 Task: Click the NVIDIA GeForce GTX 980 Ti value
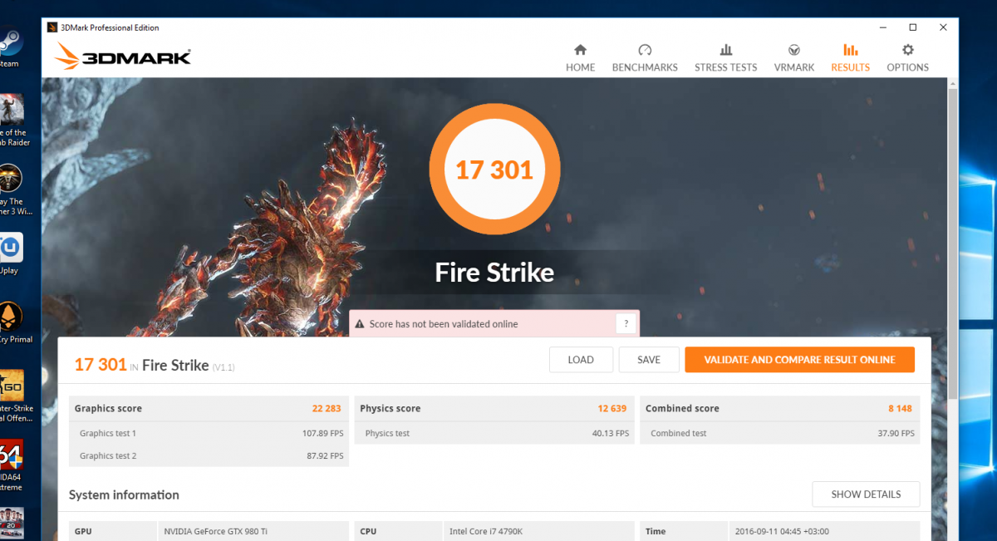[x=218, y=531]
